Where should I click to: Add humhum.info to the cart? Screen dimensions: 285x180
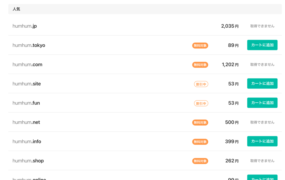(262, 141)
